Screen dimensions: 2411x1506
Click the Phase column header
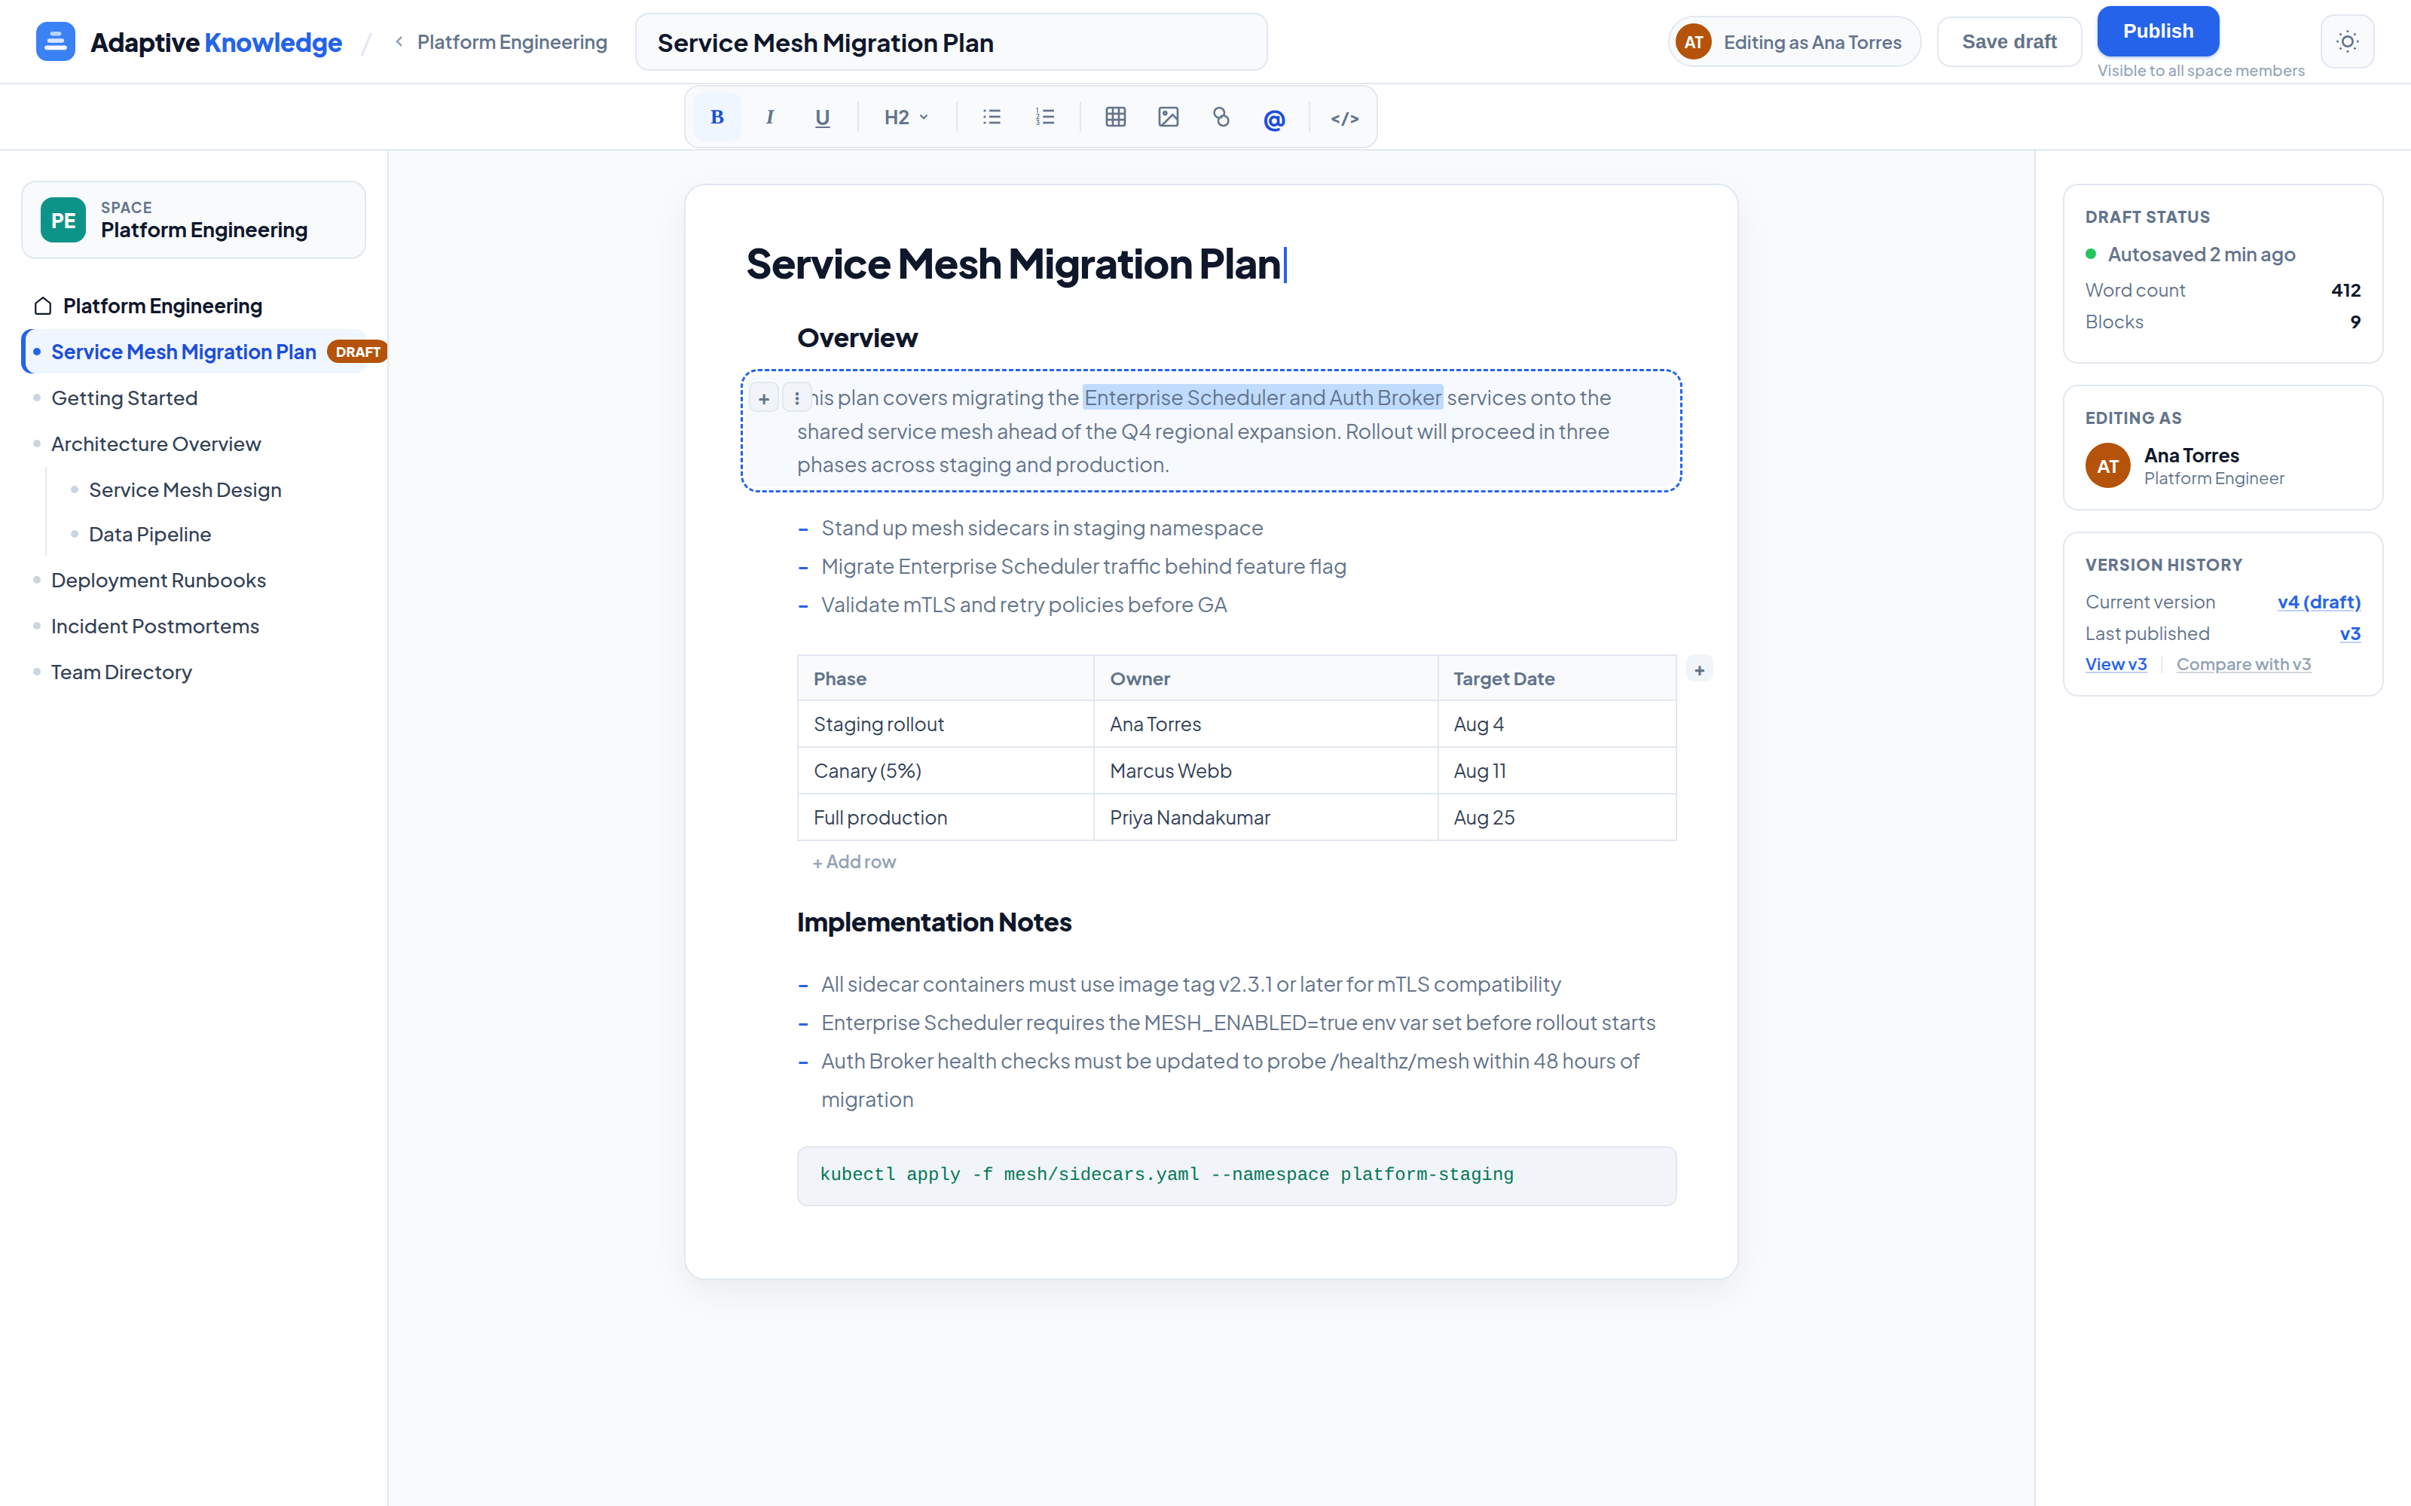[x=946, y=678]
